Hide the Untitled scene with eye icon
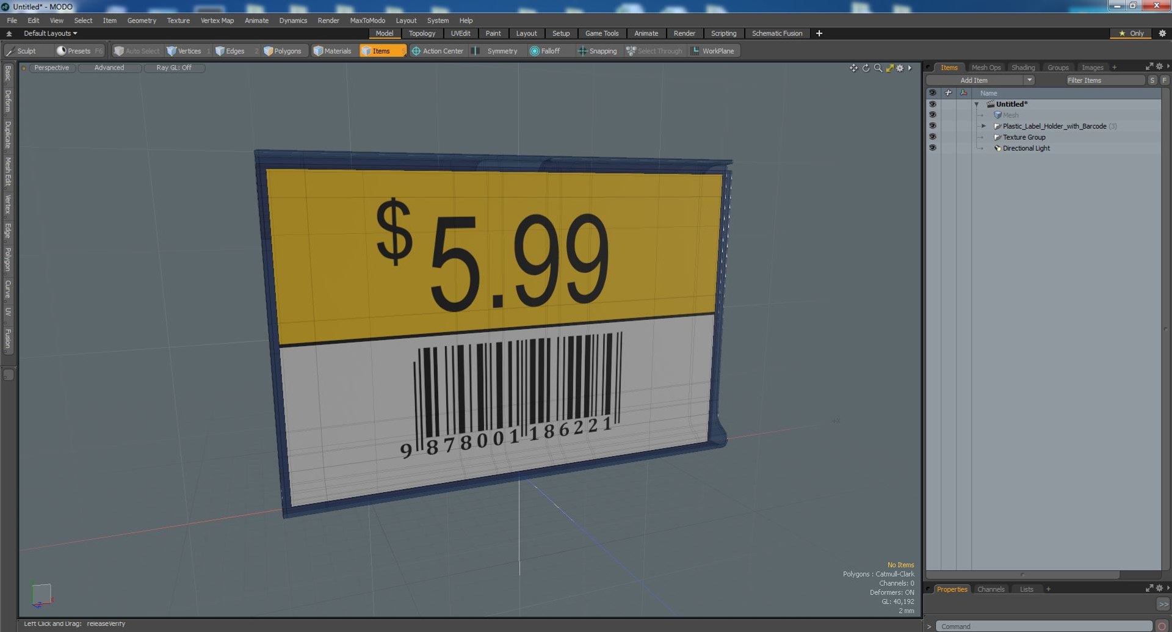Image resolution: width=1172 pixels, height=632 pixels. pos(932,104)
